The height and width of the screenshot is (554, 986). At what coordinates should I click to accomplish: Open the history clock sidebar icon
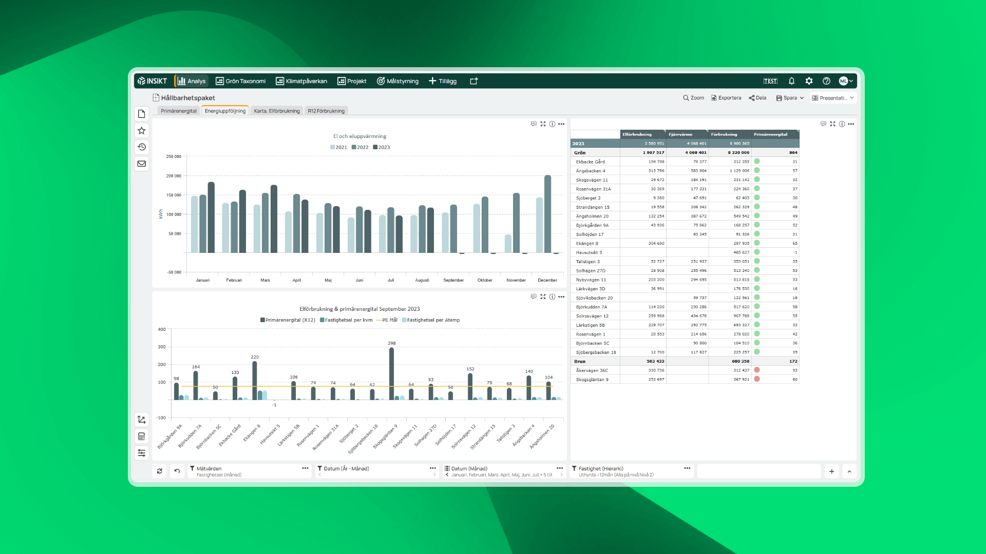click(142, 147)
